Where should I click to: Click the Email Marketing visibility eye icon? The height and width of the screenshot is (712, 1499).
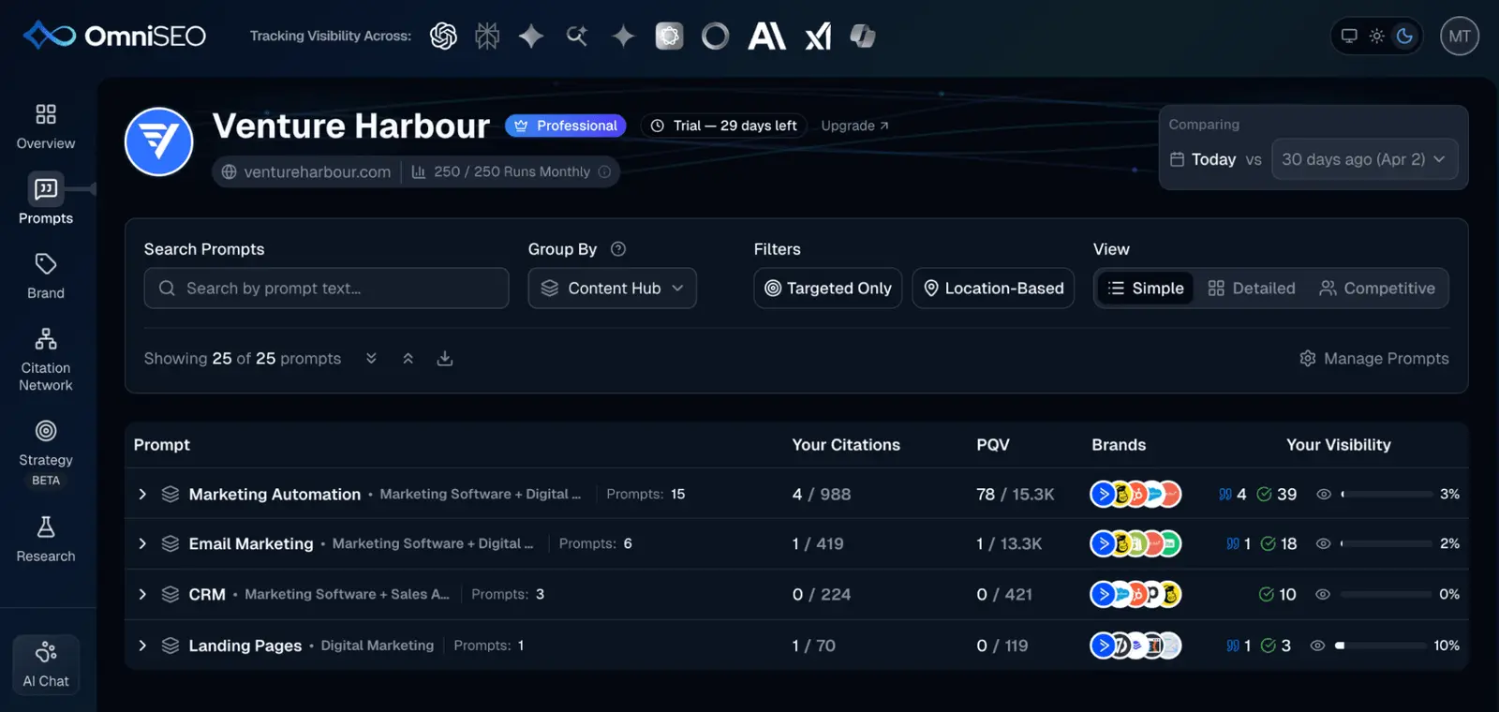coord(1323,543)
